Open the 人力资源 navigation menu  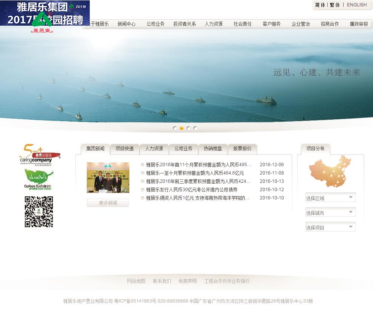click(x=213, y=24)
